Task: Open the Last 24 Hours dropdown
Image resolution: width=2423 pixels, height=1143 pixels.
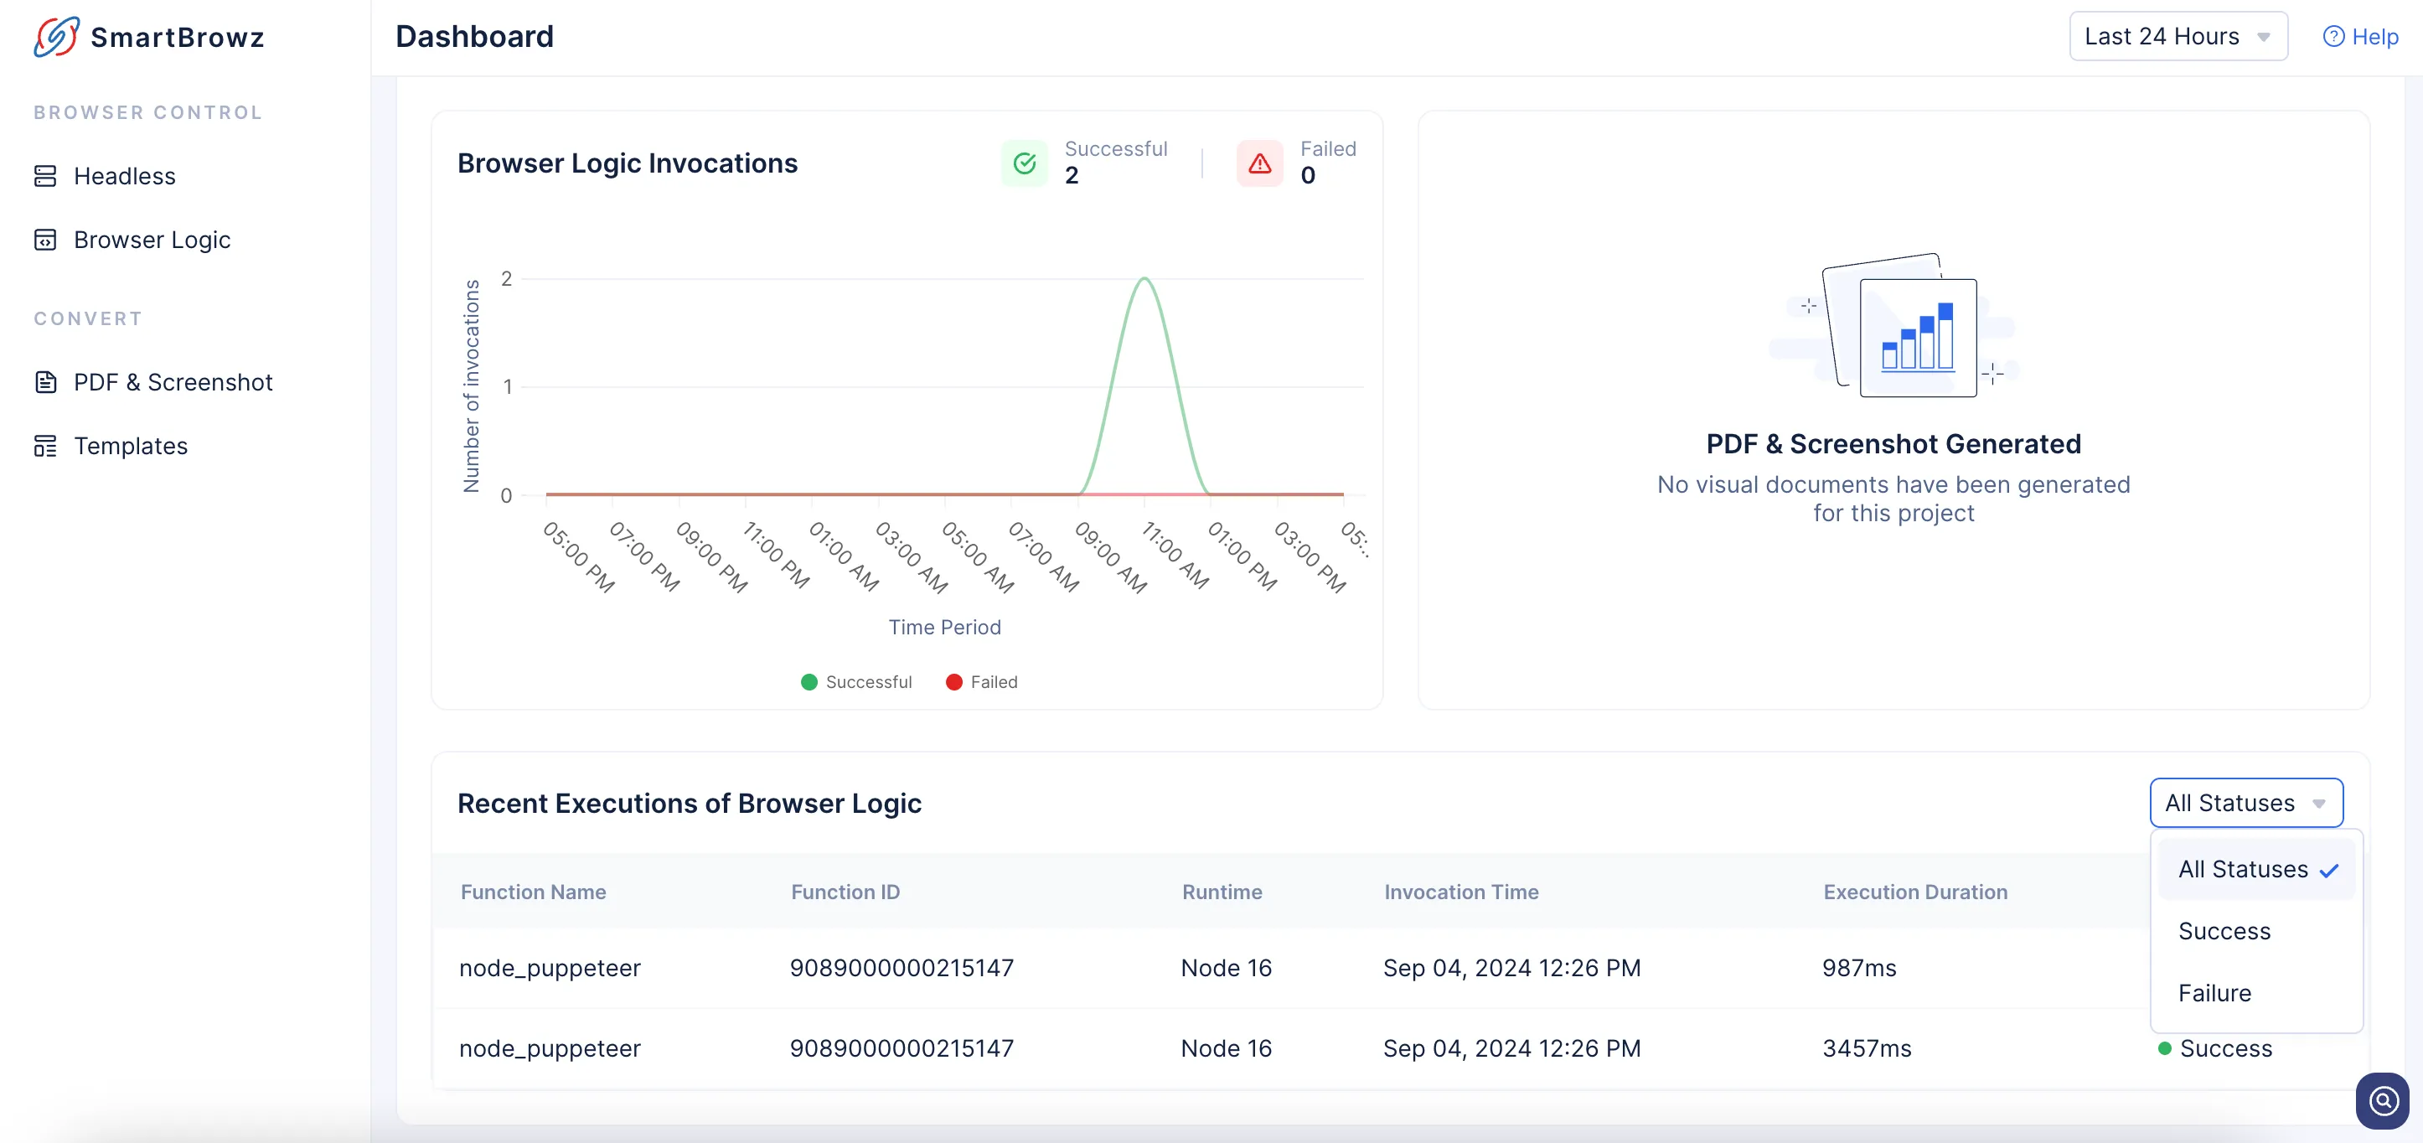Action: point(2178,37)
